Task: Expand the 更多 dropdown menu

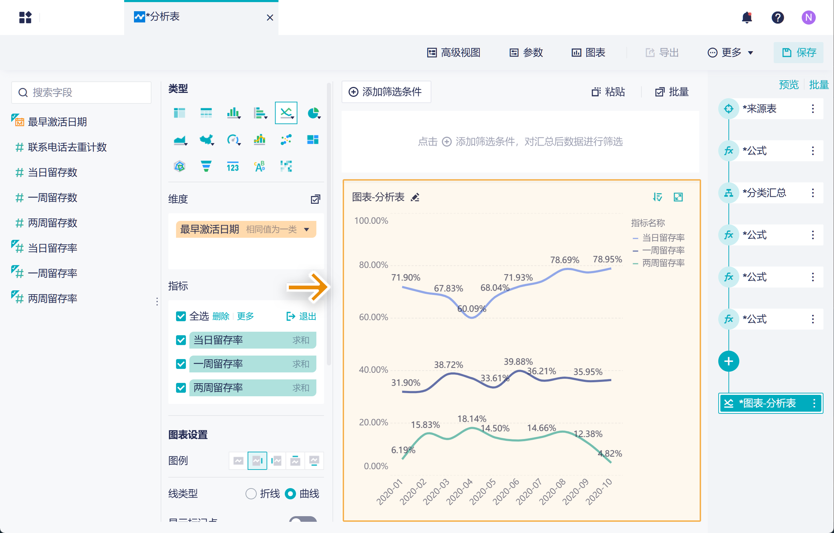Action: tap(731, 53)
